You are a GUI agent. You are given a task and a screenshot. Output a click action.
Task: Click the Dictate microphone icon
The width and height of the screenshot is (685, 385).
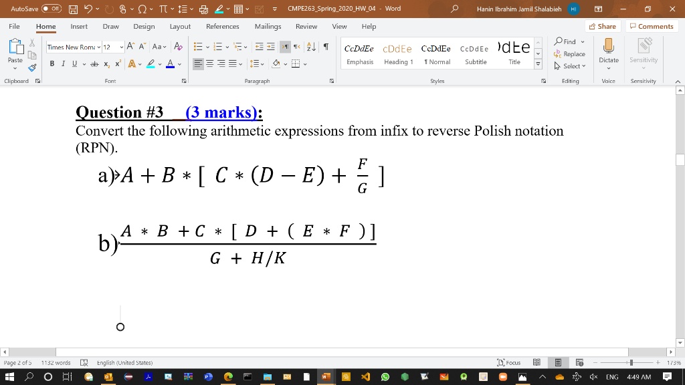608,47
